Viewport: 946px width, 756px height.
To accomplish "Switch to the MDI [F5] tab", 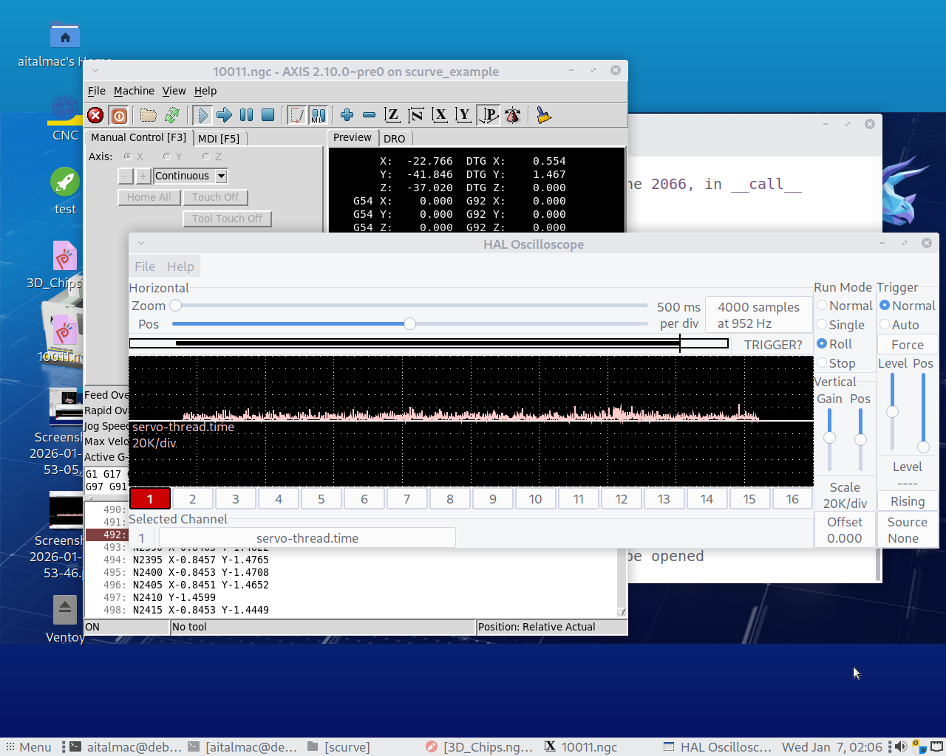I will point(219,138).
